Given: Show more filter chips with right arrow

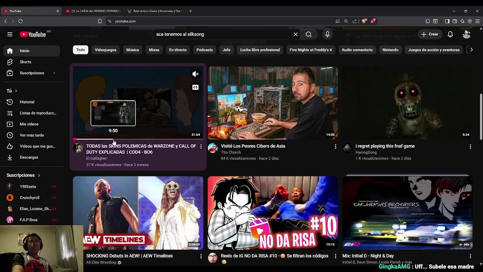Looking at the screenshot, I should [x=471, y=50].
